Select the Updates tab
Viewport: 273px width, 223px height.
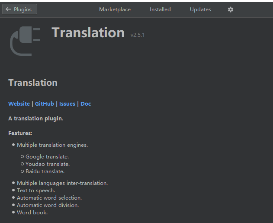[x=200, y=10]
